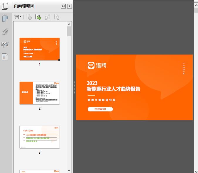198x173 pixels.
Task: Open the document content panel icon
Action: point(5,57)
